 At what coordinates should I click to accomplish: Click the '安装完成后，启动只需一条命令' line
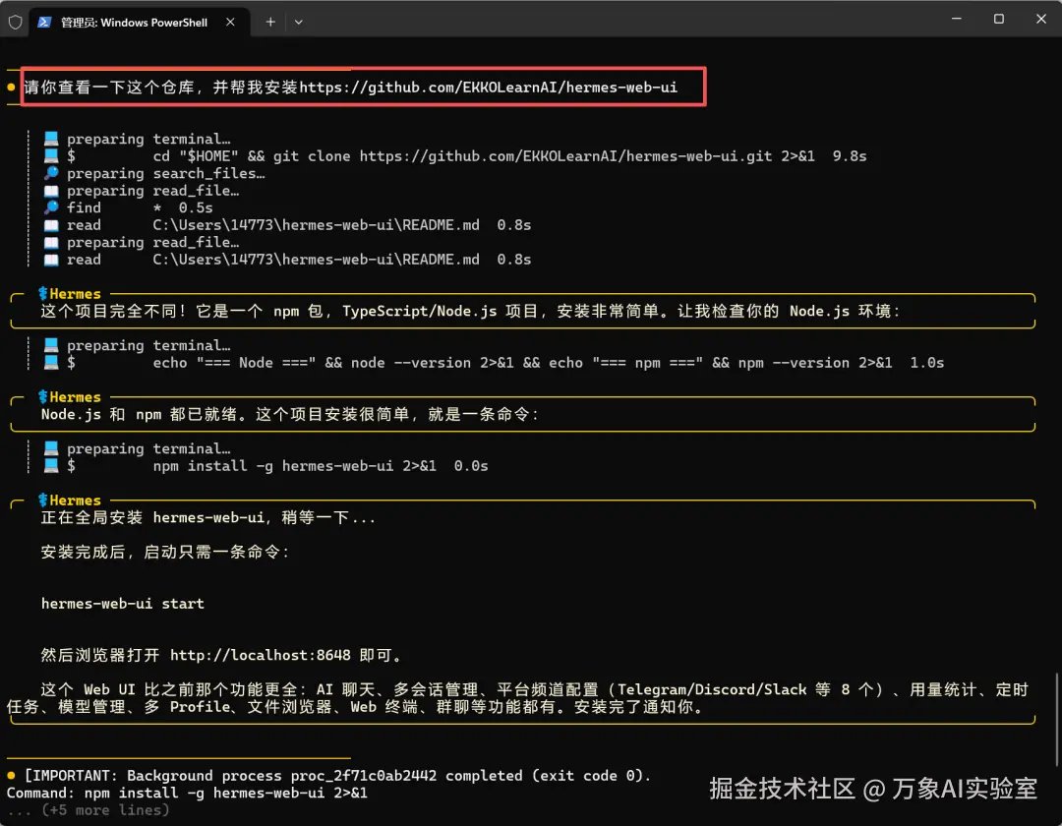pyautogui.click(x=166, y=553)
